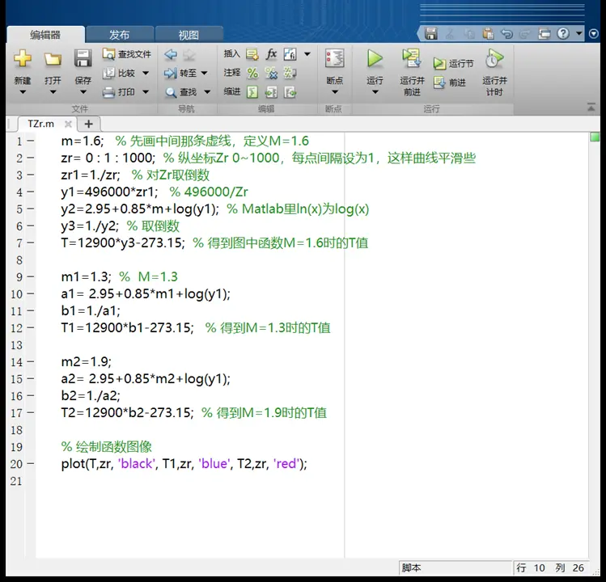Click the Save floppy disk icon

coord(83,59)
